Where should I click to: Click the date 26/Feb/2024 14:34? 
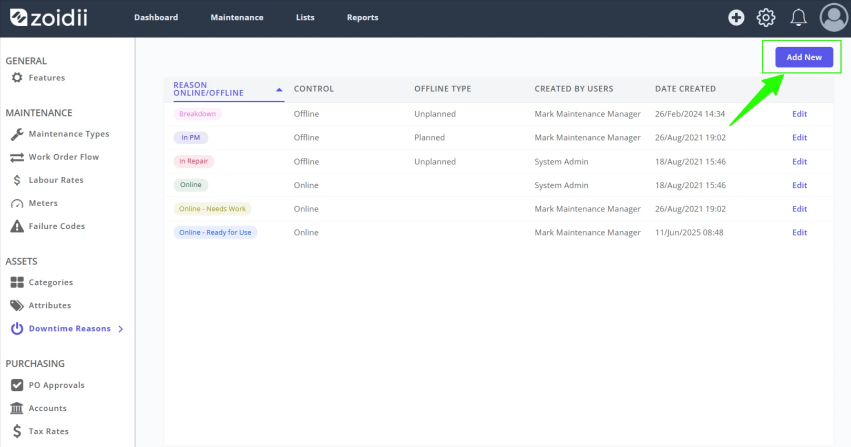[690, 114]
